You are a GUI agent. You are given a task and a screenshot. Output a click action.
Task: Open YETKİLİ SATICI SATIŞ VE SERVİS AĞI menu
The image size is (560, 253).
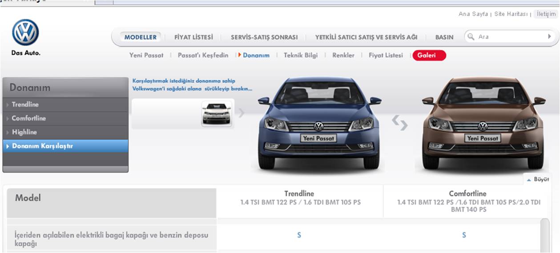366,37
